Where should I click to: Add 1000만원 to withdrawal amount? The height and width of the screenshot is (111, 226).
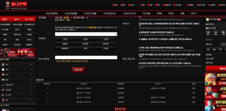65,48
